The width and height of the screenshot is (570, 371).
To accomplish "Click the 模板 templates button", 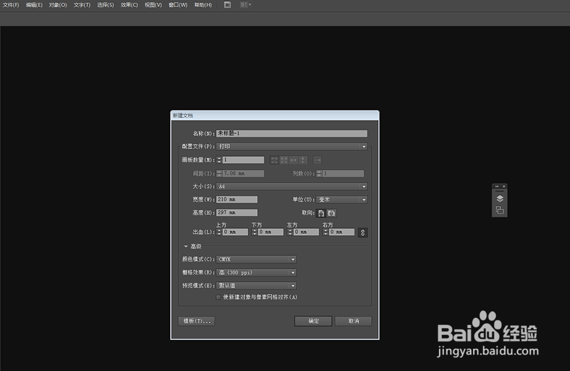I will [196, 320].
